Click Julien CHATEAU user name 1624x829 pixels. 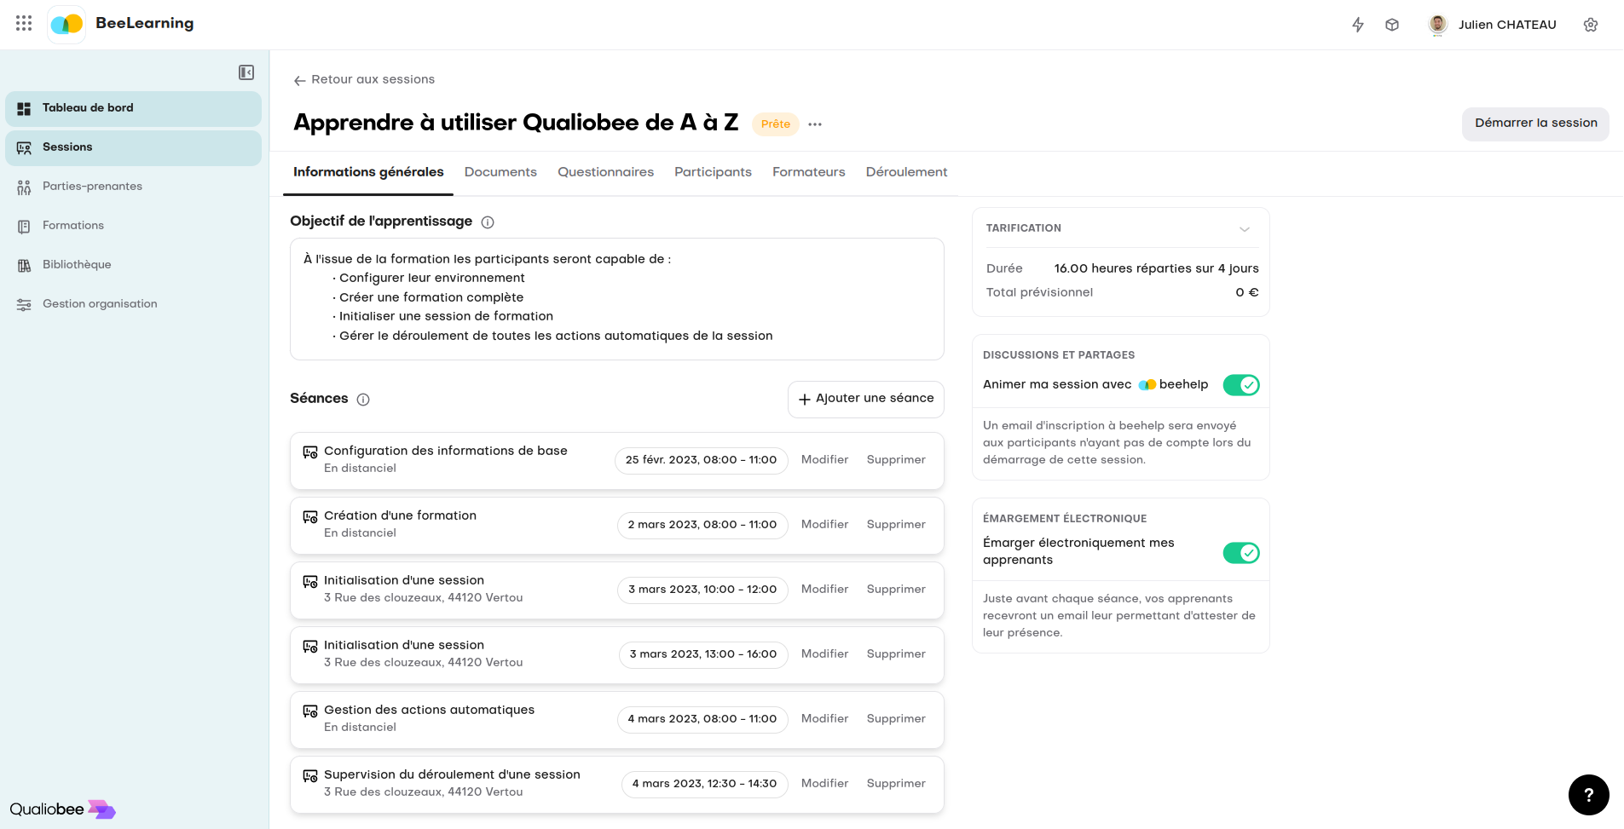(1507, 25)
